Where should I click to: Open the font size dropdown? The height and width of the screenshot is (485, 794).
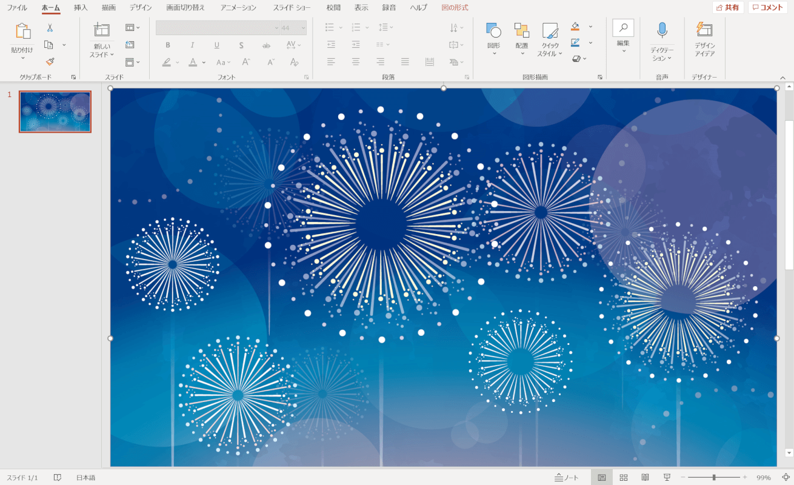pos(302,28)
